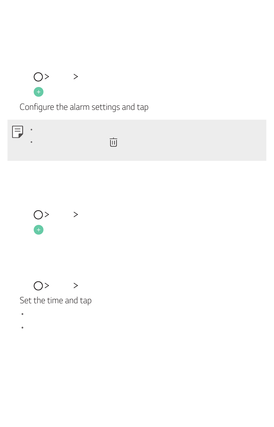Click the 'Set the time and tap' text
This screenshot has width=274, height=427.
(56, 301)
